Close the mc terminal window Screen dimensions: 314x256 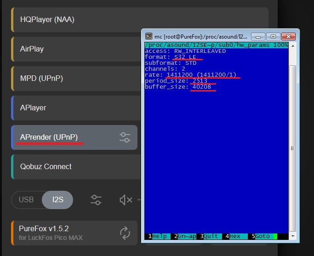288,36
